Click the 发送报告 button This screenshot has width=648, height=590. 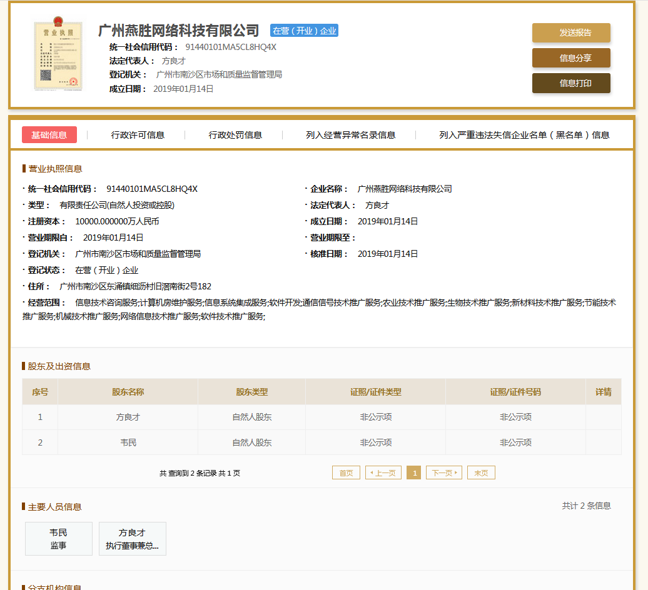click(570, 32)
